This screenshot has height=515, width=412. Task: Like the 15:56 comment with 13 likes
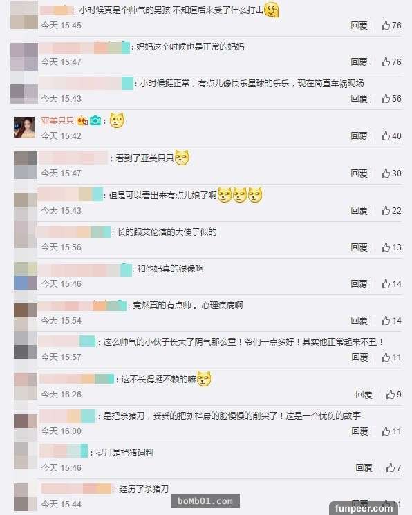386,247
